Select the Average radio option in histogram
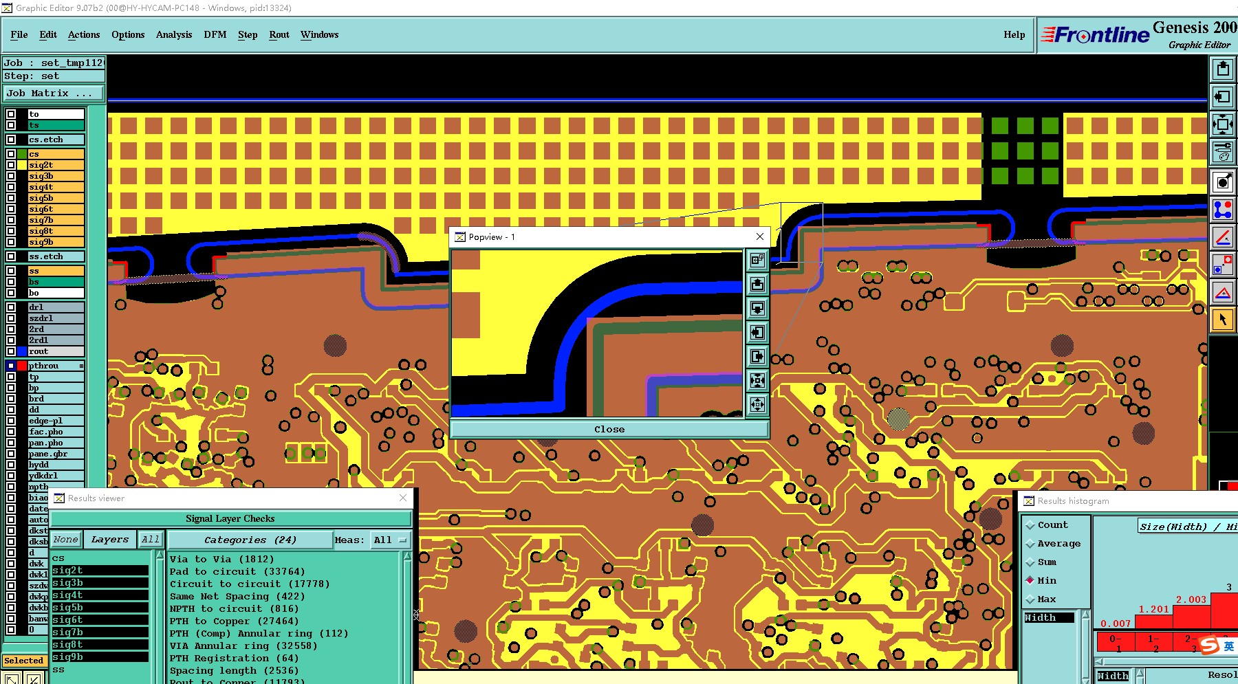Image resolution: width=1238 pixels, height=684 pixels. click(1030, 544)
